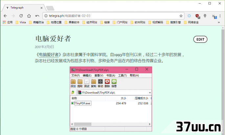Click the 252 038 compressed size value
The height and width of the screenshot is (135, 225).
[143, 103]
